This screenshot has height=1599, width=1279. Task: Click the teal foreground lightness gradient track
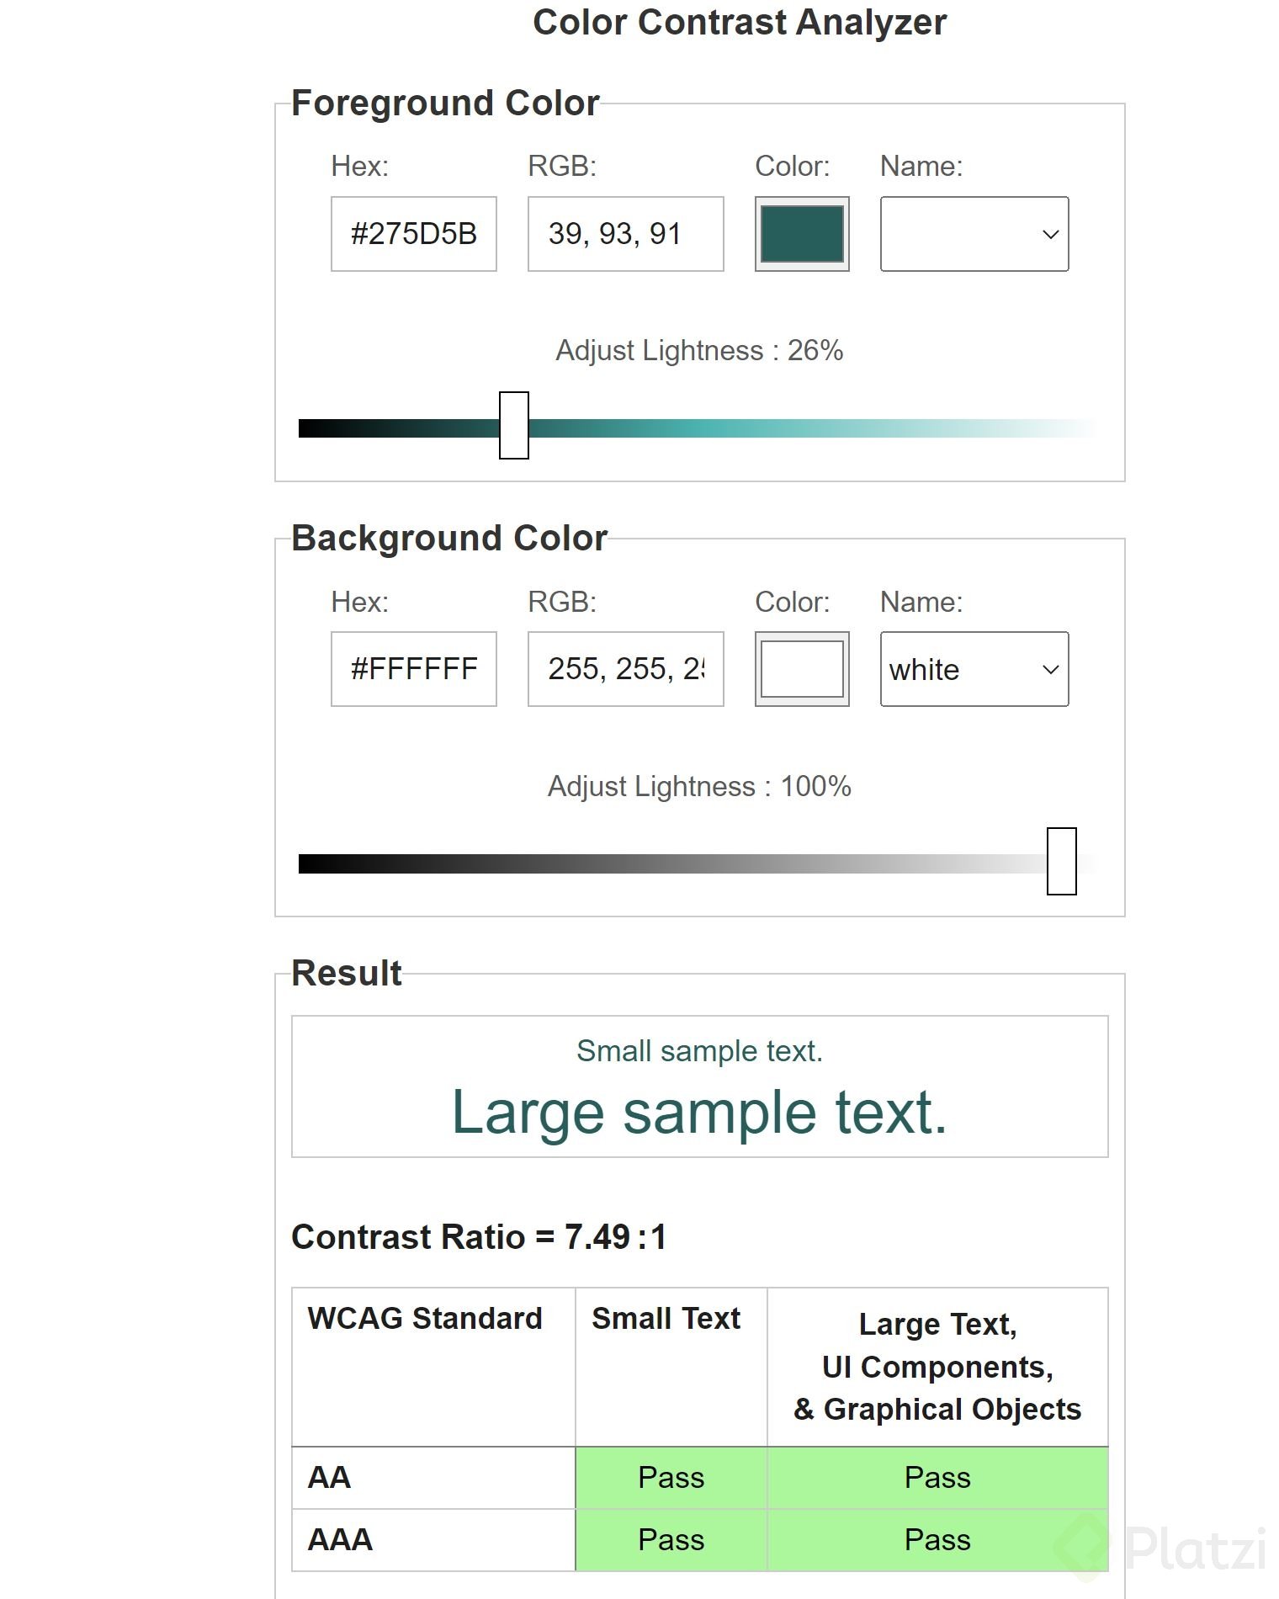pyautogui.click(x=757, y=428)
